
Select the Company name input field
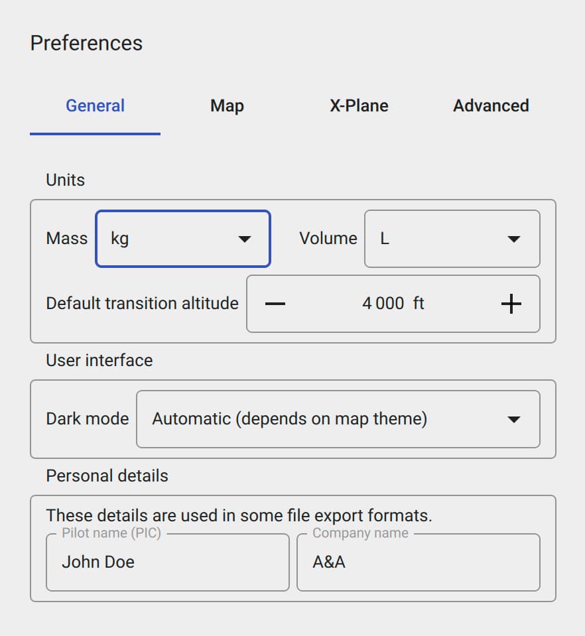418,562
